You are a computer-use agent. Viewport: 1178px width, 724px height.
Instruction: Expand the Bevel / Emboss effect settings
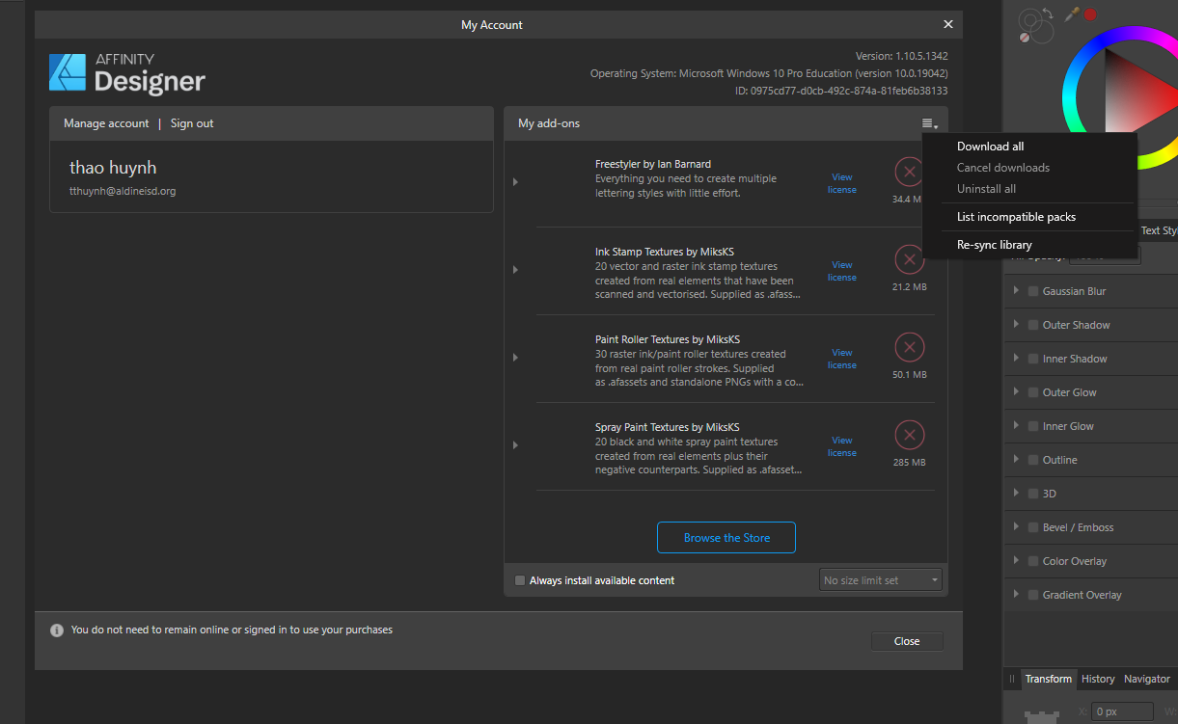pyautogui.click(x=1017, y=527)
